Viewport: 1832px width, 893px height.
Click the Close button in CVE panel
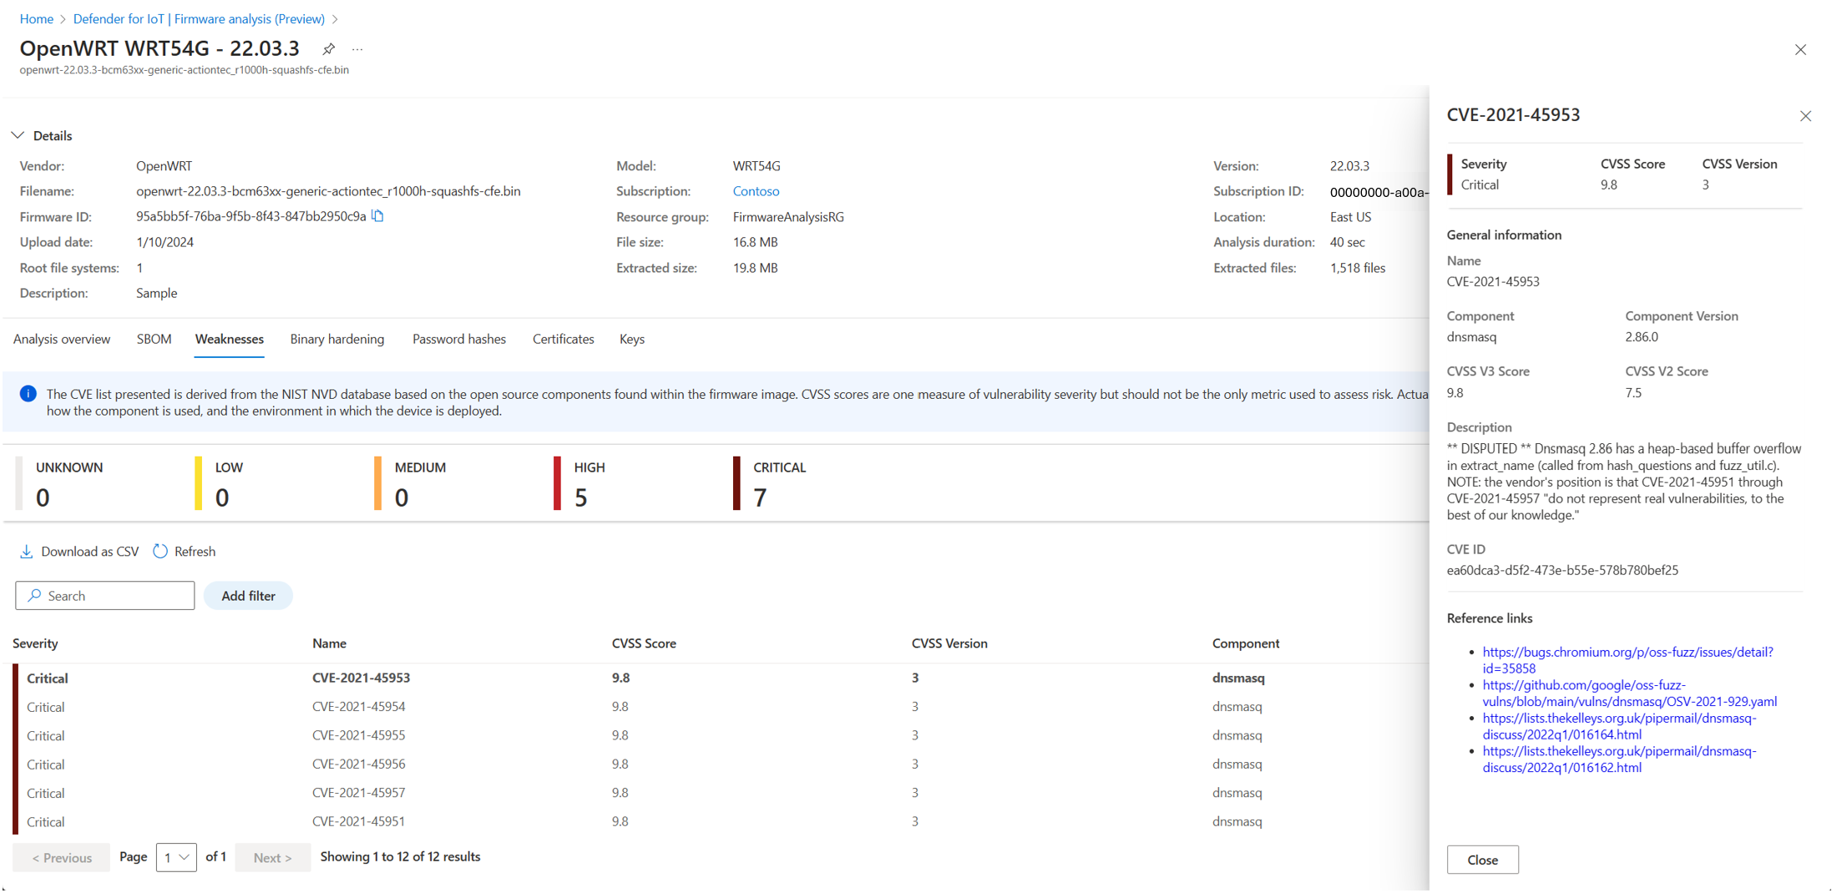click(x=1482, y=860)
